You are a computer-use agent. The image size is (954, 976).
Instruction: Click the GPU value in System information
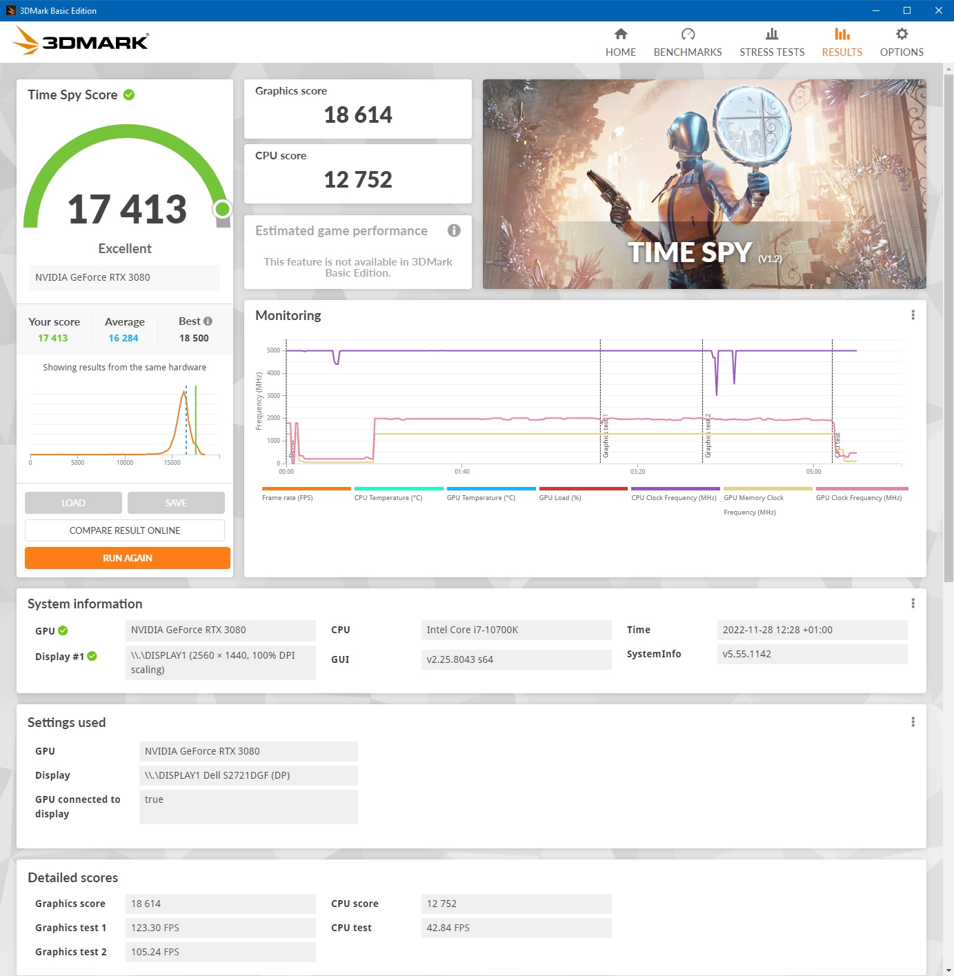coord(221,630)
